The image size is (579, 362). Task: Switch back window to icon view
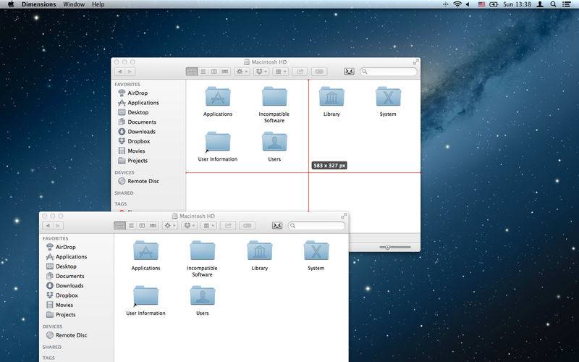pos(192,72)
